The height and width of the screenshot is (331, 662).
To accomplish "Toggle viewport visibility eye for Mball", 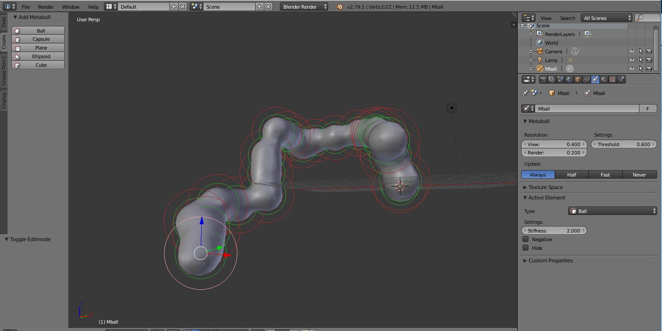I will 632,69.
